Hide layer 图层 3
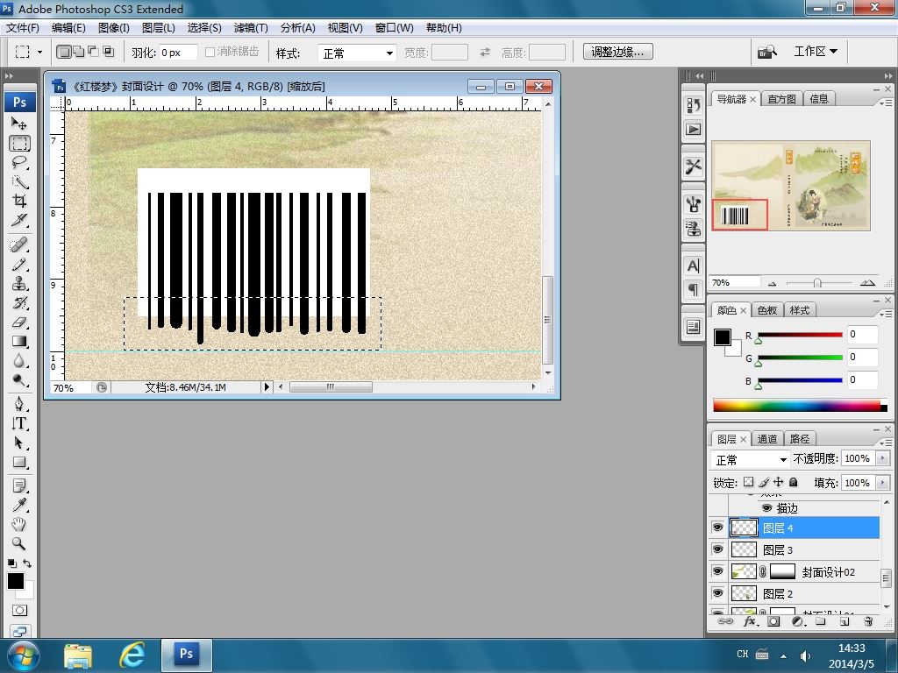The height and width of the screenshot is (673, 898). coord(717,549)
